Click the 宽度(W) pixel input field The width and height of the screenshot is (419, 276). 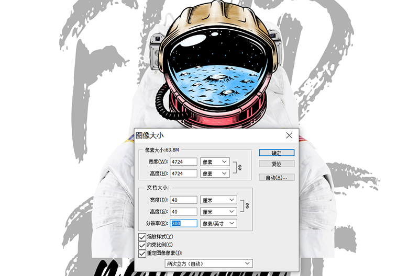coord(184,162)
